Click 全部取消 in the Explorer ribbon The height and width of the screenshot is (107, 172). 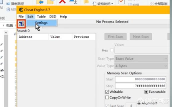159,4
